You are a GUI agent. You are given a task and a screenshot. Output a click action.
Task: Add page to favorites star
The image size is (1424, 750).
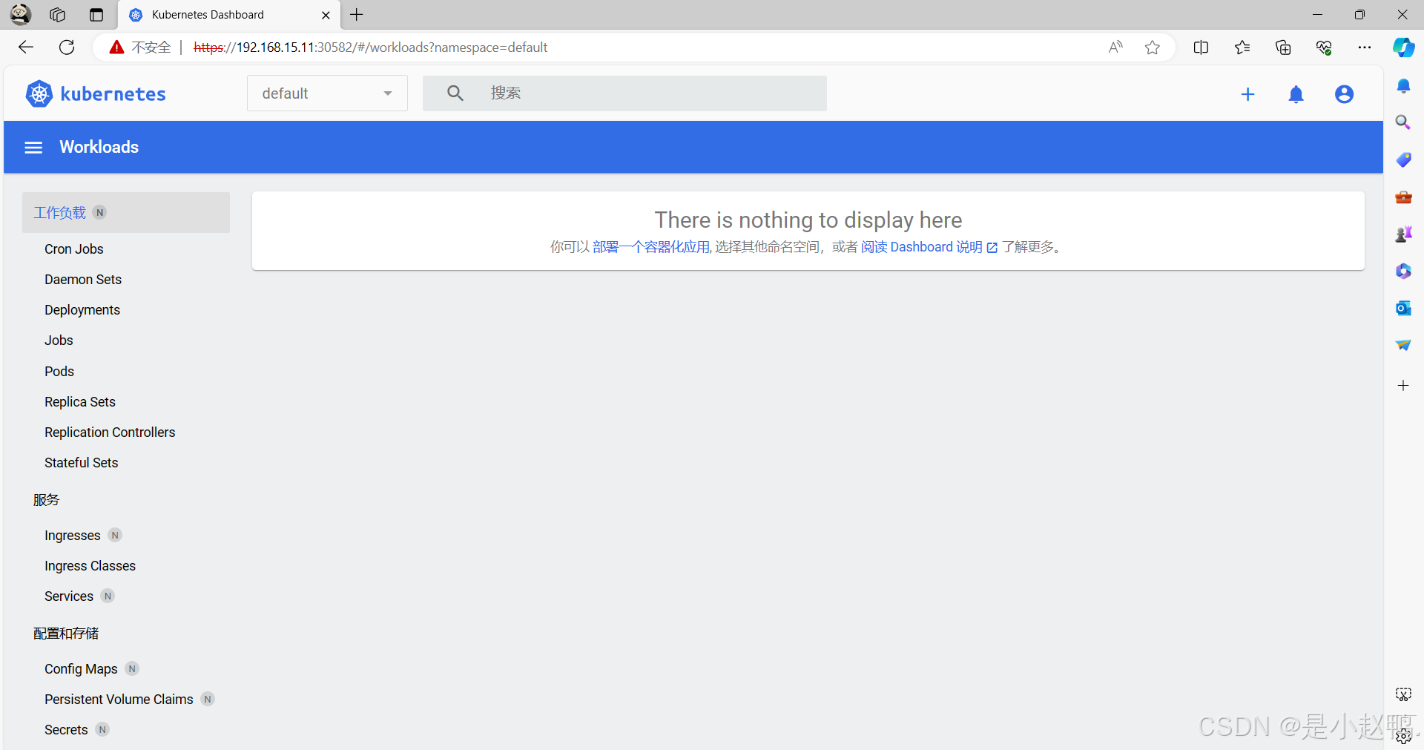[1152, 47]
